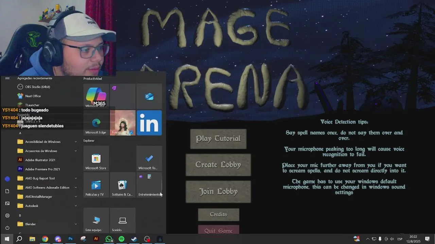The width and height of the screenshot is (435, 244).
Task: Open the Microsoft Store tile
Action: pyautogui.click(x=96, y=159)
